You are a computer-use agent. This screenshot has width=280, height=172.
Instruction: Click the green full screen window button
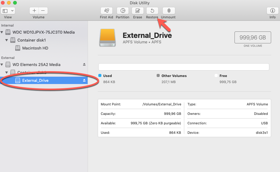(15, 3)
